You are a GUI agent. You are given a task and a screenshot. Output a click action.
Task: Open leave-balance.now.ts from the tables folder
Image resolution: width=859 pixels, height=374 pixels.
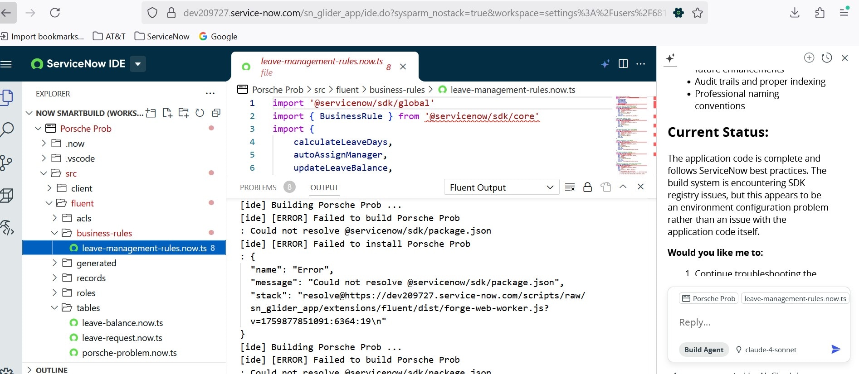coord(122,323)
